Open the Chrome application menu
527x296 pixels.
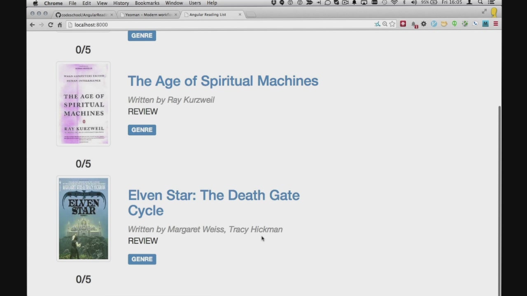pyautogui.click(x=54, y=3)
